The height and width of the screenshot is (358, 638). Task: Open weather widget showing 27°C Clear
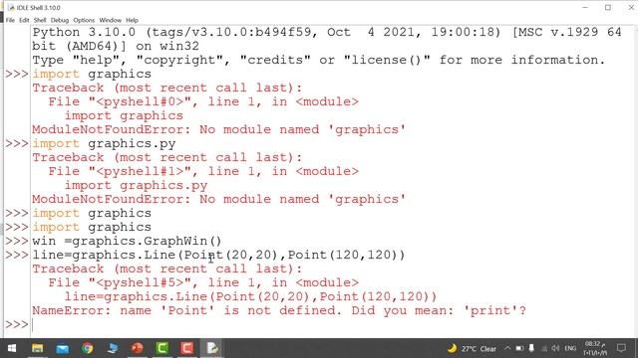[x=472, y=348]
